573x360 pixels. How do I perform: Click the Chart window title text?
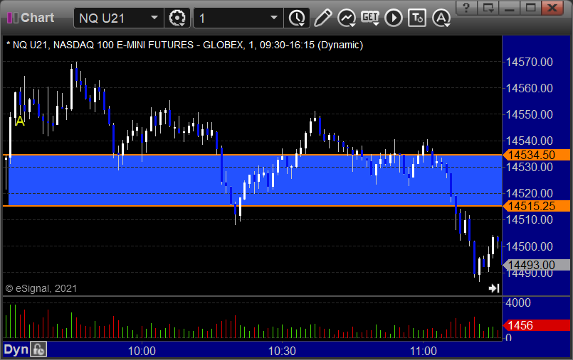(37, 18)
